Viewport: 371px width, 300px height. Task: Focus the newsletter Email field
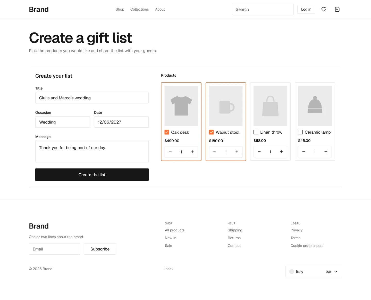pos(55,249)
